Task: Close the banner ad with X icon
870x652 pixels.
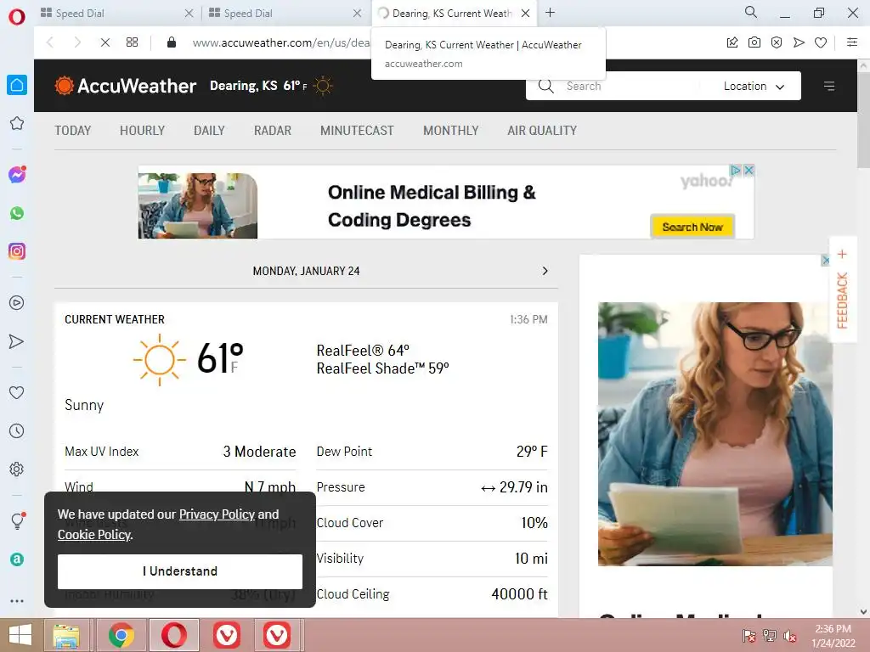Action: tap(749, 170)
